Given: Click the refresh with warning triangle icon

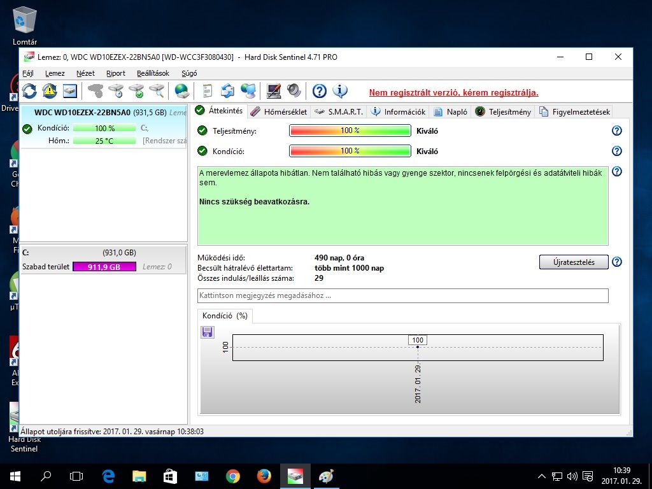Looking at the screenshot, I should coord(50,90).
